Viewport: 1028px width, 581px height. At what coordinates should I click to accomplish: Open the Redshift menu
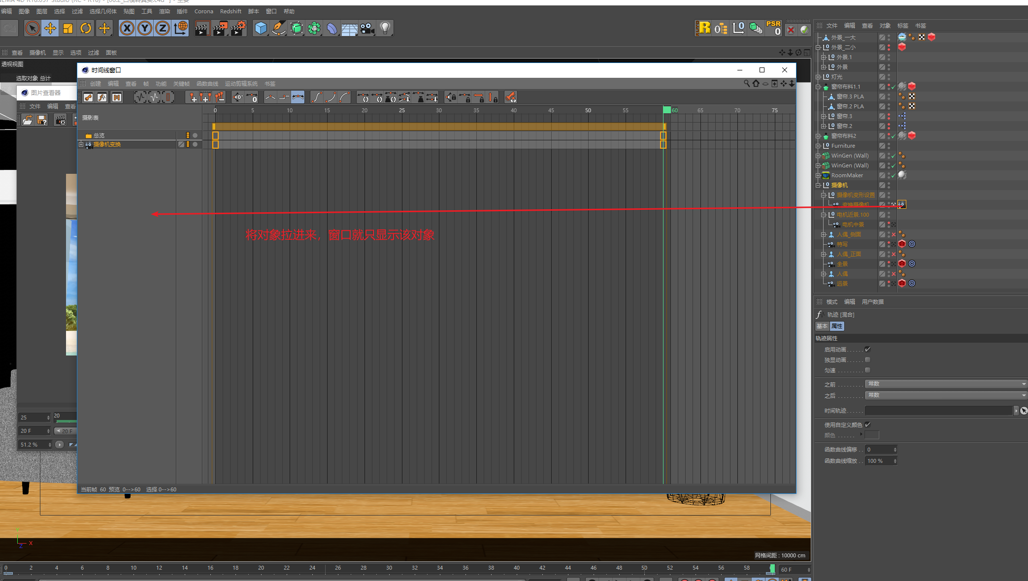[x=231, y=11]
